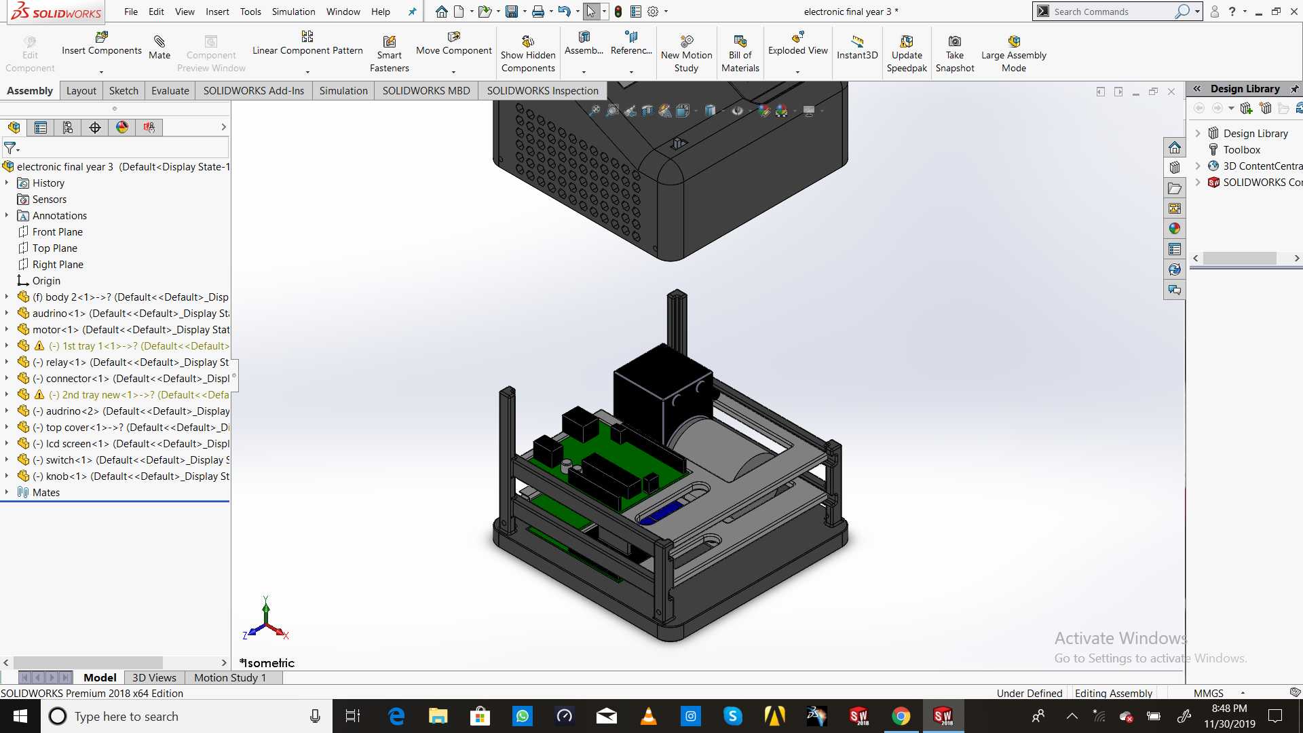Launch Smart Fasteners tool
The width and height of the screenshot is (1303, 733).
(x=390, y=54)
